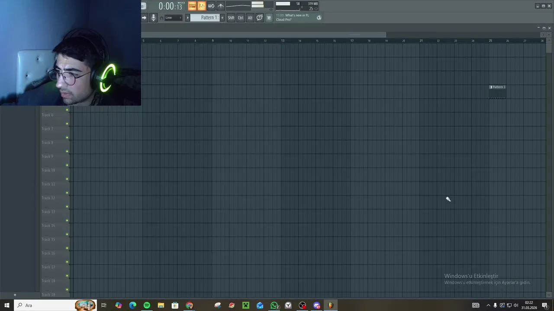
Task: Open the notification center icon
Action: tap(545, 305)
